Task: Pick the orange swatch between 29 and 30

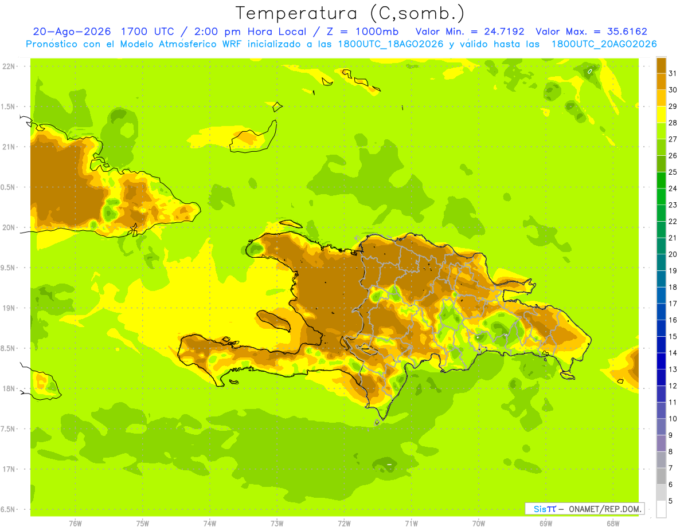Action: pos(661,98)
